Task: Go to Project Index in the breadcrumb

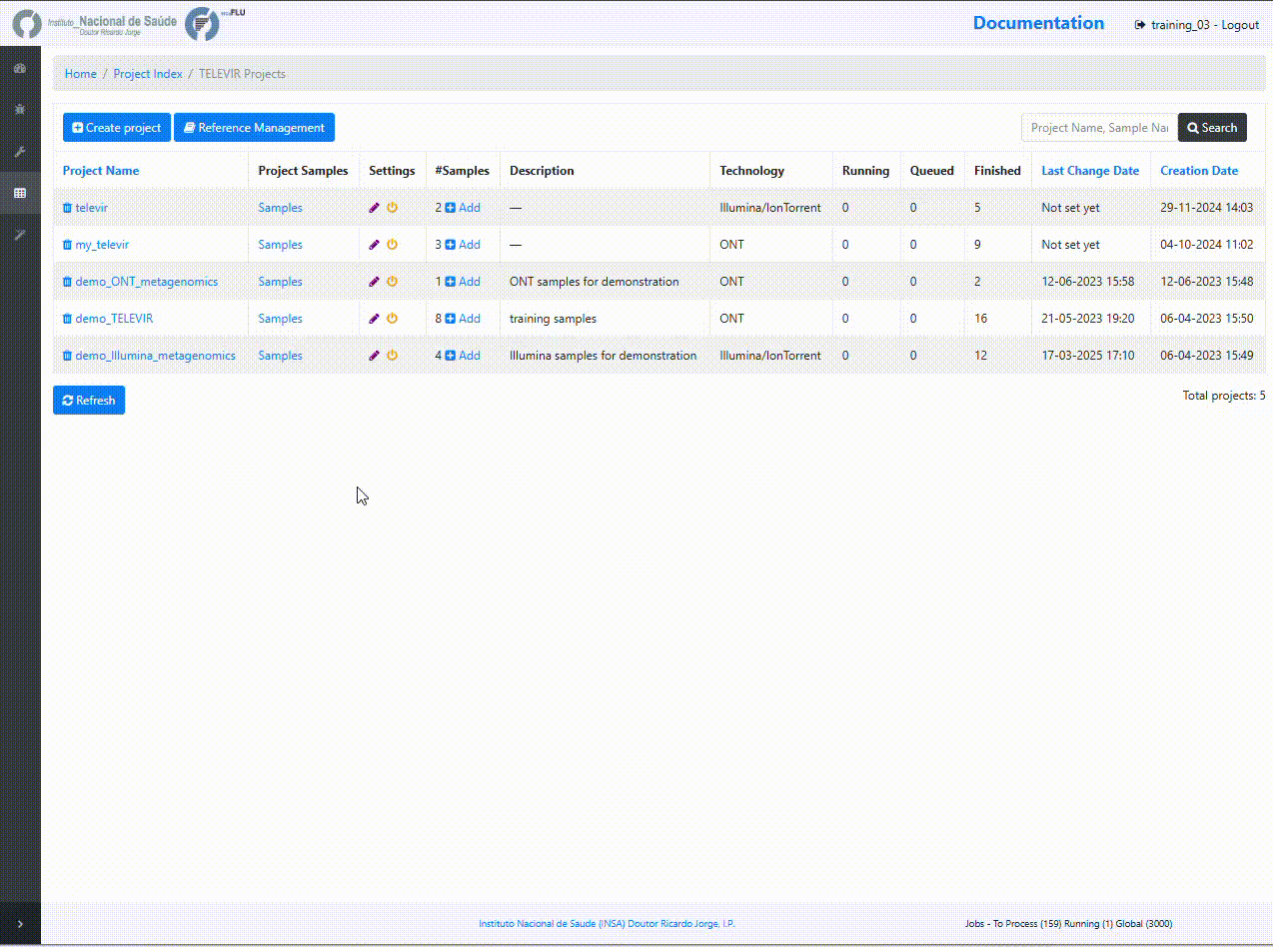Action: click(x=148, y=74)
